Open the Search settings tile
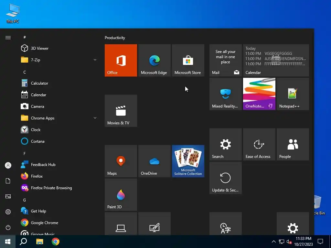Viewport: 331px width, 248px height. [x=225, y=144]
